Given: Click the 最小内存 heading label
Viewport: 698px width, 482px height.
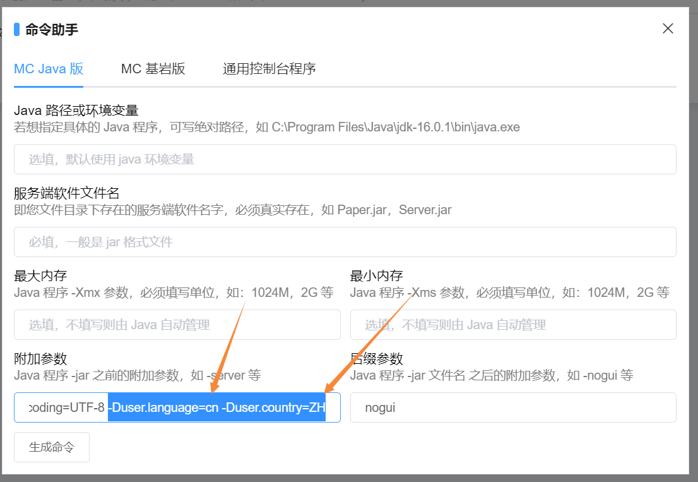Looking at the screenshot, I should (x=373, y=275).
